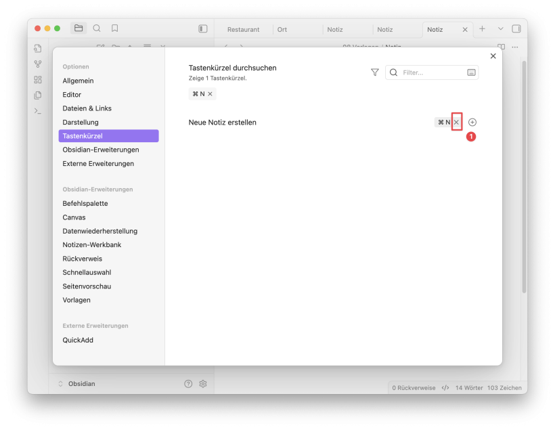Close the settings dialog with the X
Image resolution: width=555 pixels, height=430 pixels.
[x=493, y=56]
